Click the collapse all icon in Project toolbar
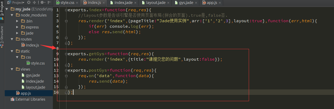This screenshot has height=109, width=334. 34,3
